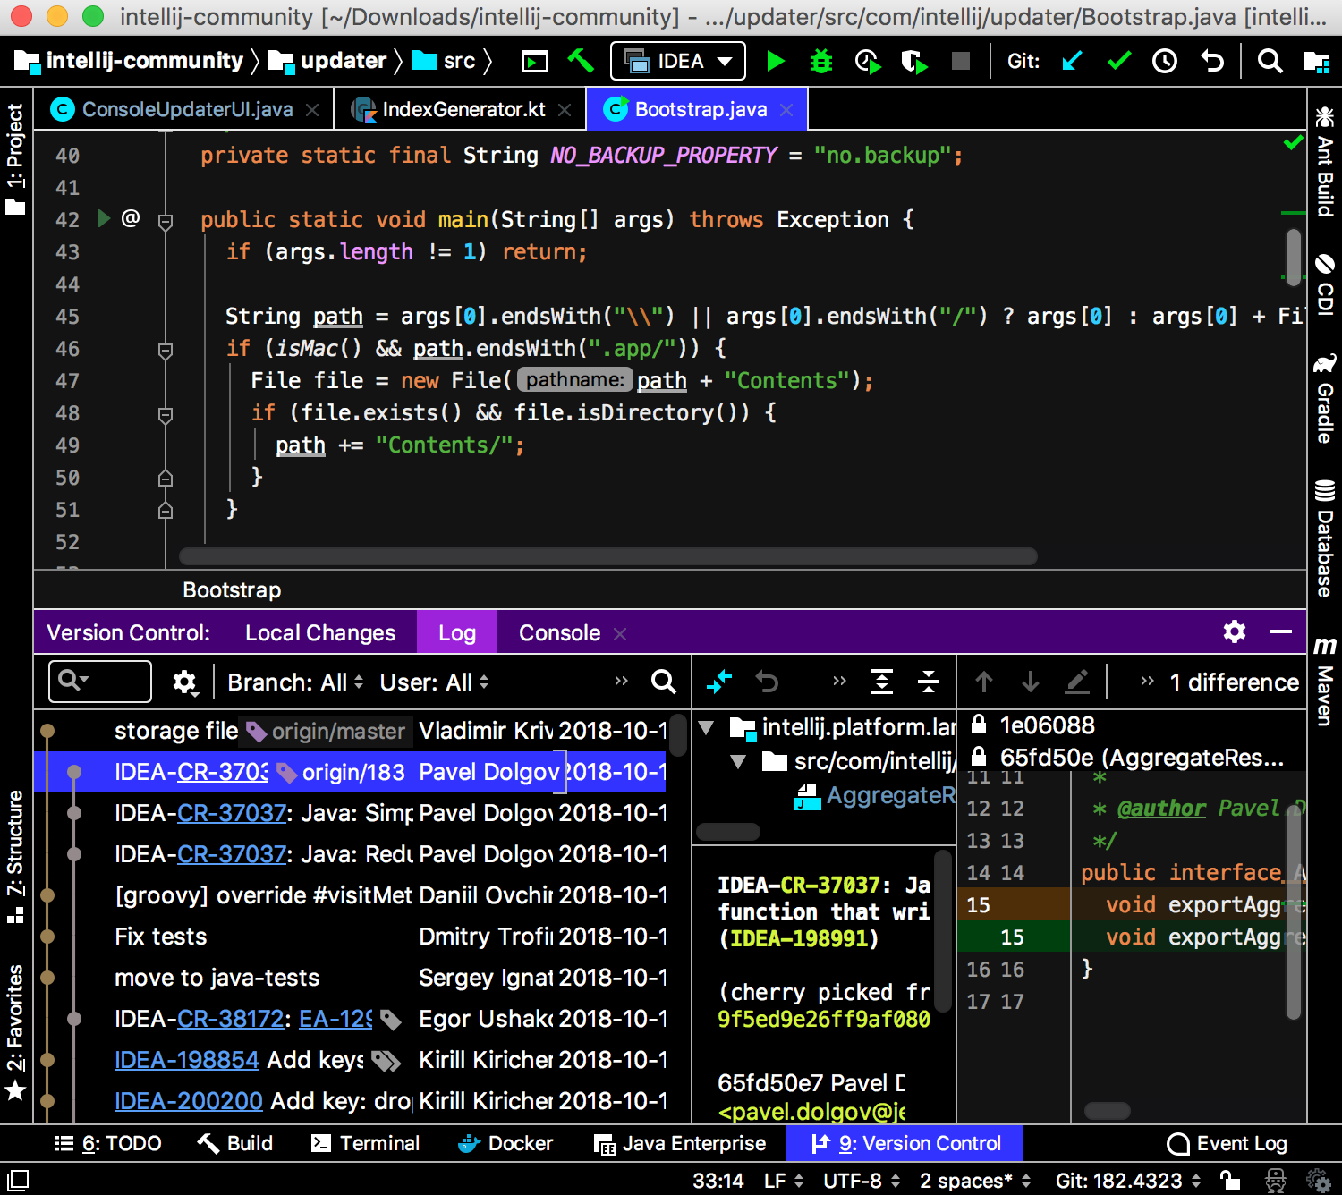Image resolution: width=1342 pixels, height=1195 pixels.
Task: Open the IDEA run configuration dropdown
Action: (678, 61)
